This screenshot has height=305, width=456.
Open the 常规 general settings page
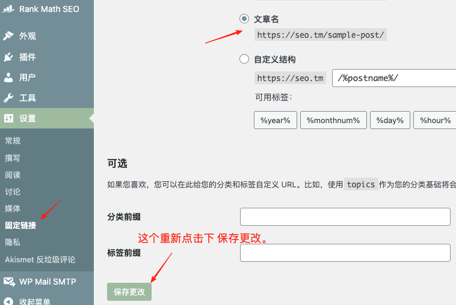pos(13,140)
